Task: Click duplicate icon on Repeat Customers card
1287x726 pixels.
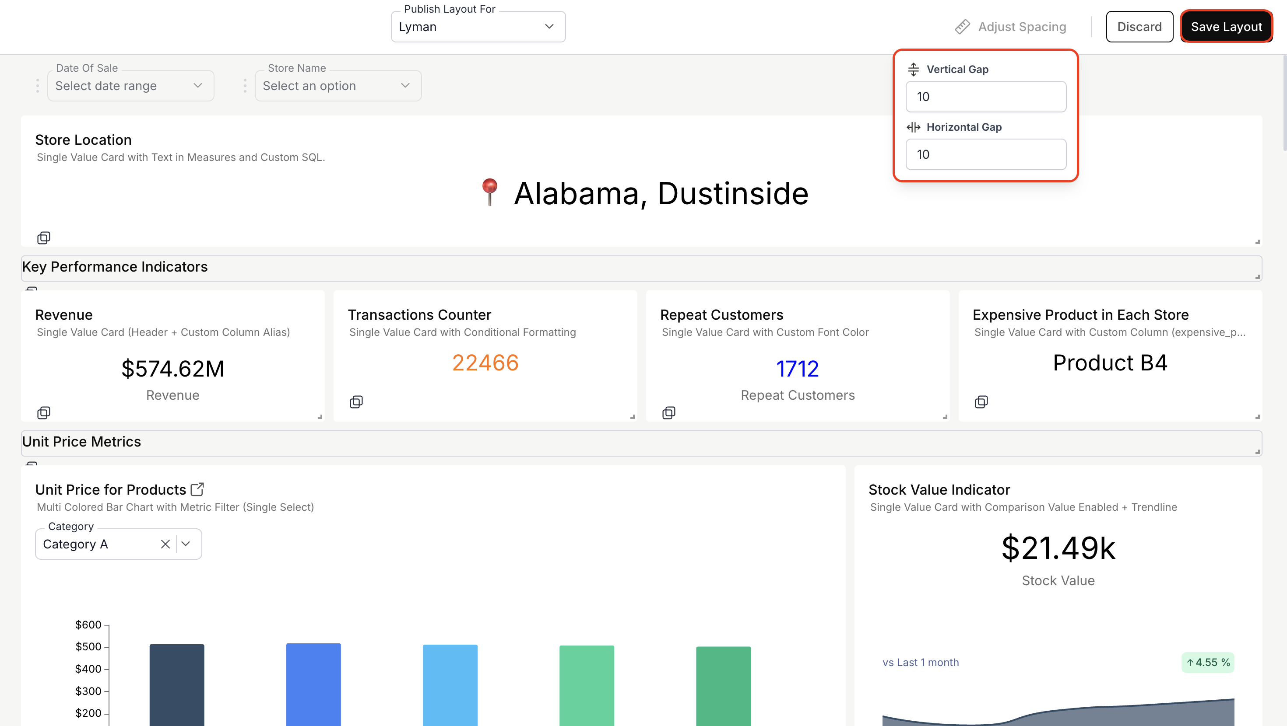Action: (x=668, y=412)
